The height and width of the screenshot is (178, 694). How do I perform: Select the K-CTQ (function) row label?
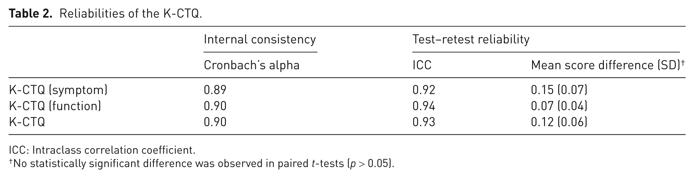click(55, 106)
